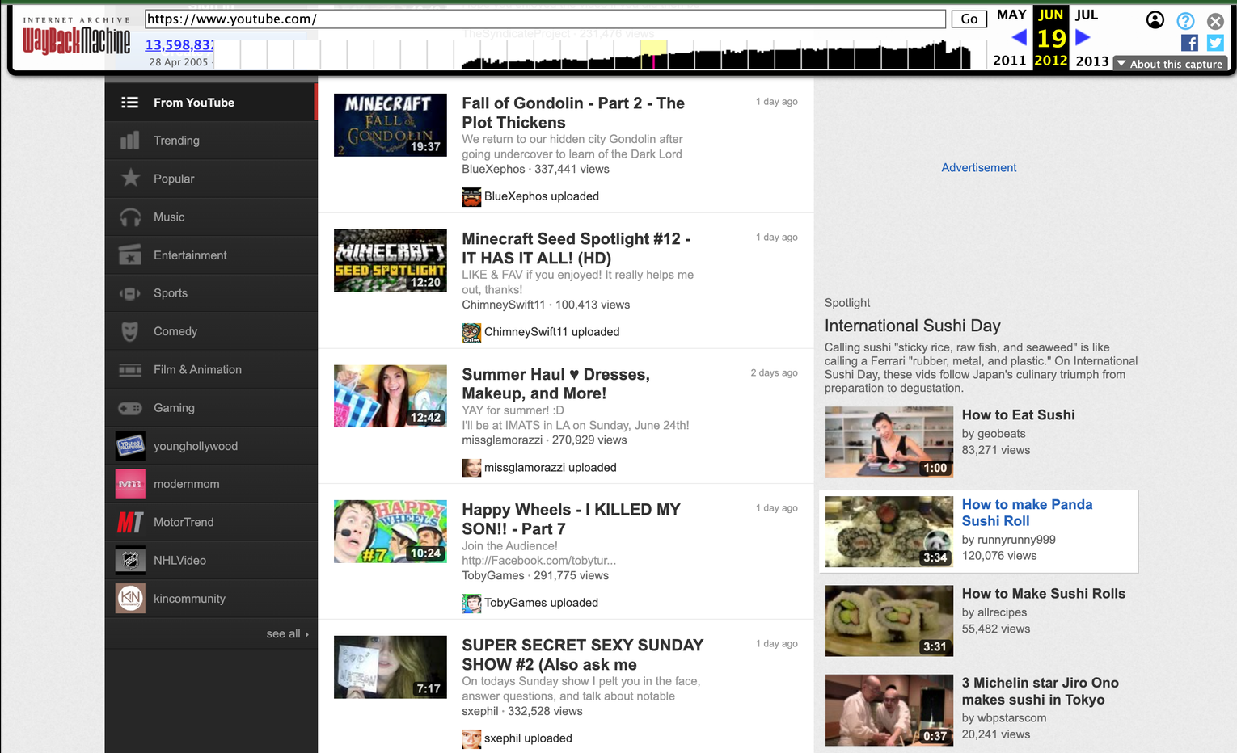Open the Wayback user account icon
The height and width of the screenshot is (753, 1237).
[1155, 21]
